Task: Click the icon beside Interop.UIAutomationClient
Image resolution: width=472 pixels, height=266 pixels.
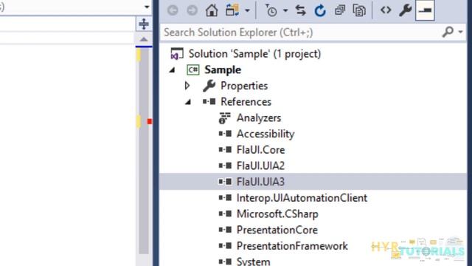Action: tap(225, 197)
